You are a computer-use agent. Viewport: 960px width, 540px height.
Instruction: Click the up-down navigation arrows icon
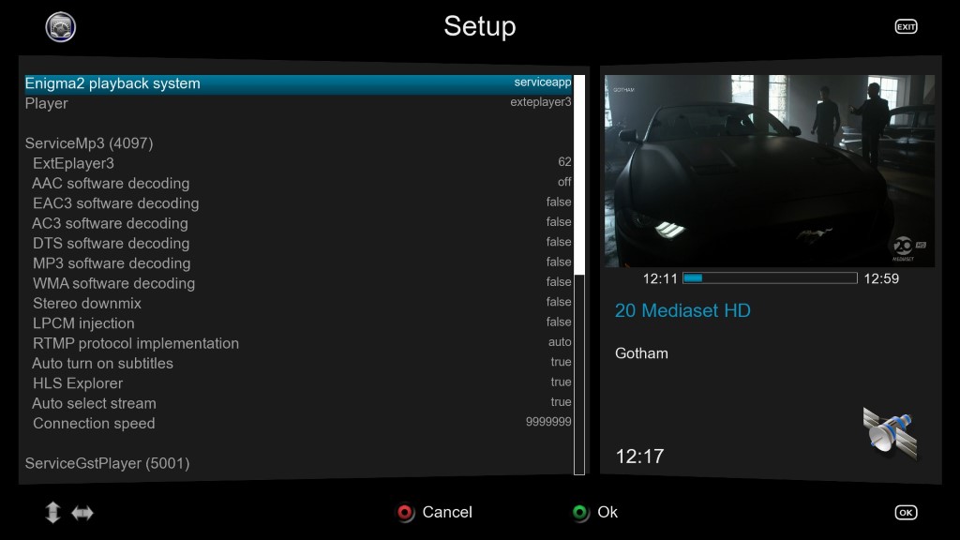[52, 512]
